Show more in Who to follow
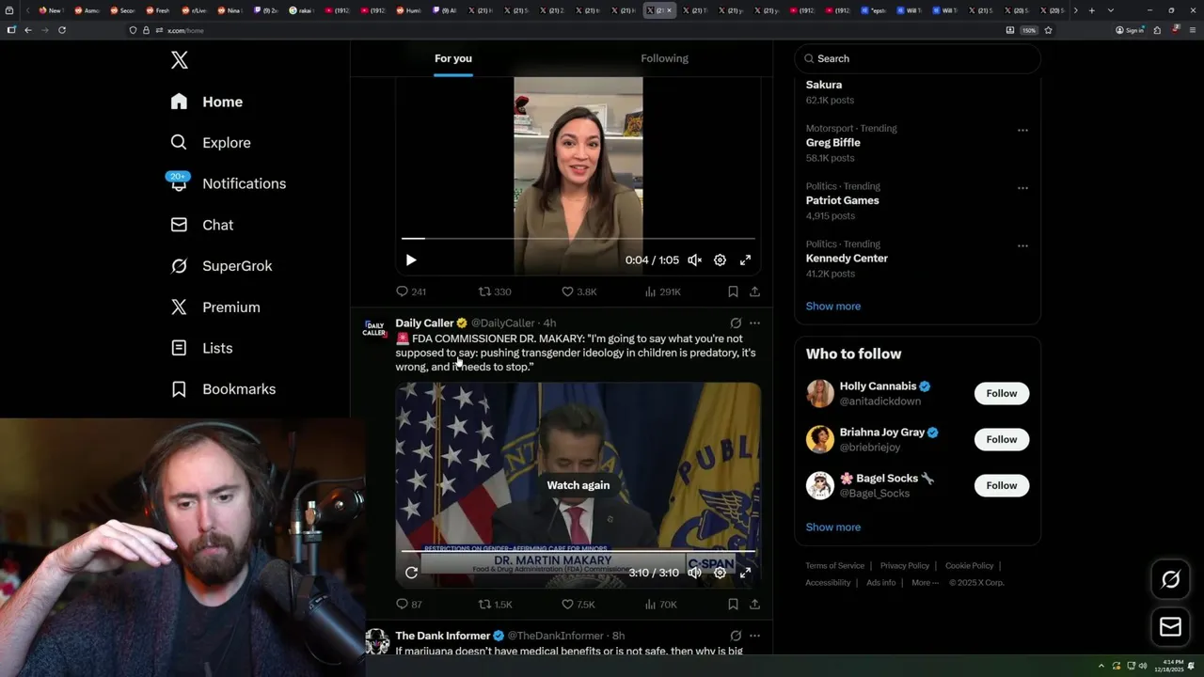 click(833, 527)
